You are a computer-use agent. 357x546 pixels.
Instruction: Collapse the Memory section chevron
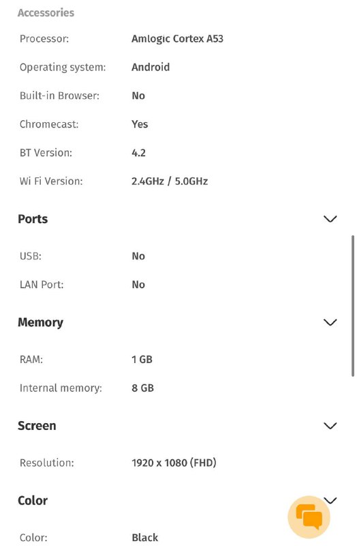(330, 322)
